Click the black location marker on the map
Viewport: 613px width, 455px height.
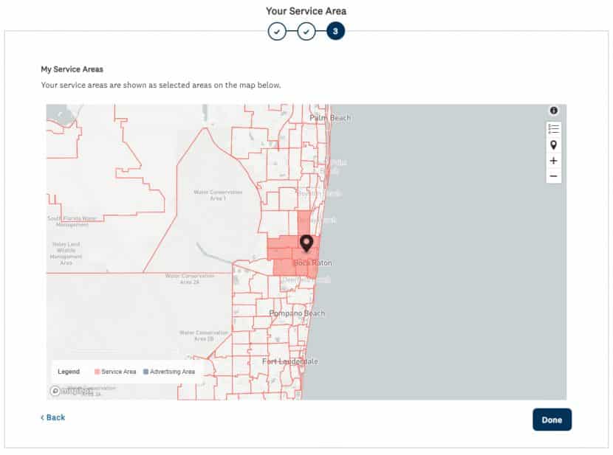coord(306,243)
